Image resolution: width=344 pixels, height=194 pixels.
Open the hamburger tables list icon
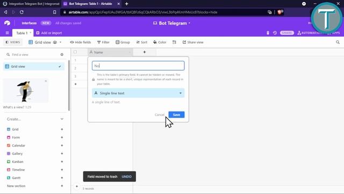coord(7,33)
